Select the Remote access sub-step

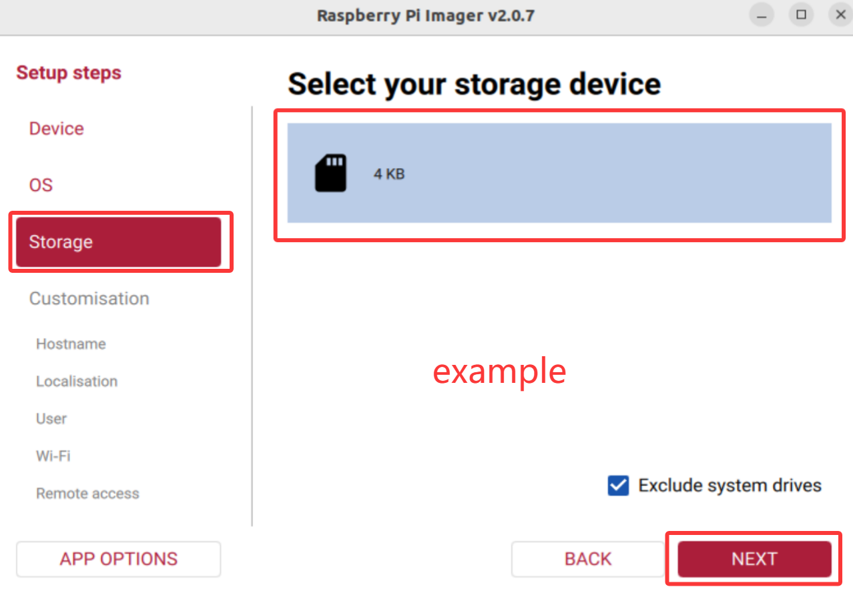[87, 494]
